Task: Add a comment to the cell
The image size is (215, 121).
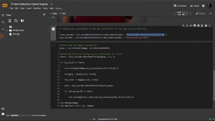Action: [x=195, y=26]
